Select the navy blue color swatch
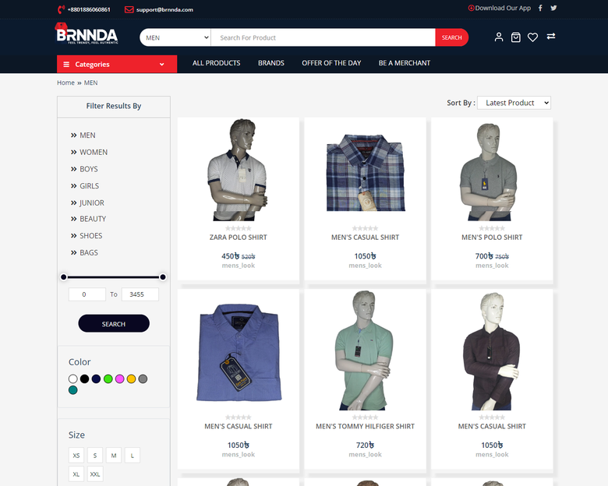Screen dimensions: 608x486 click(x=96, y=379)
